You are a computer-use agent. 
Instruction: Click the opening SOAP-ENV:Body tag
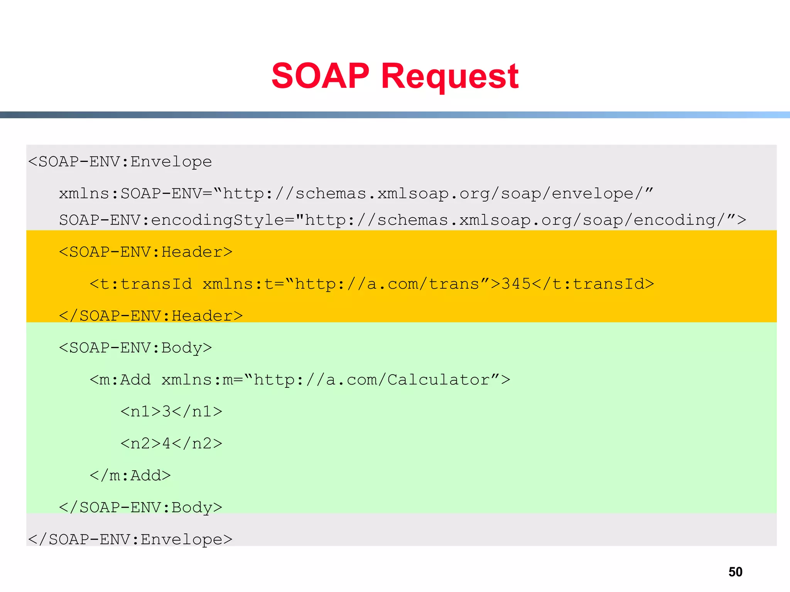135,348
